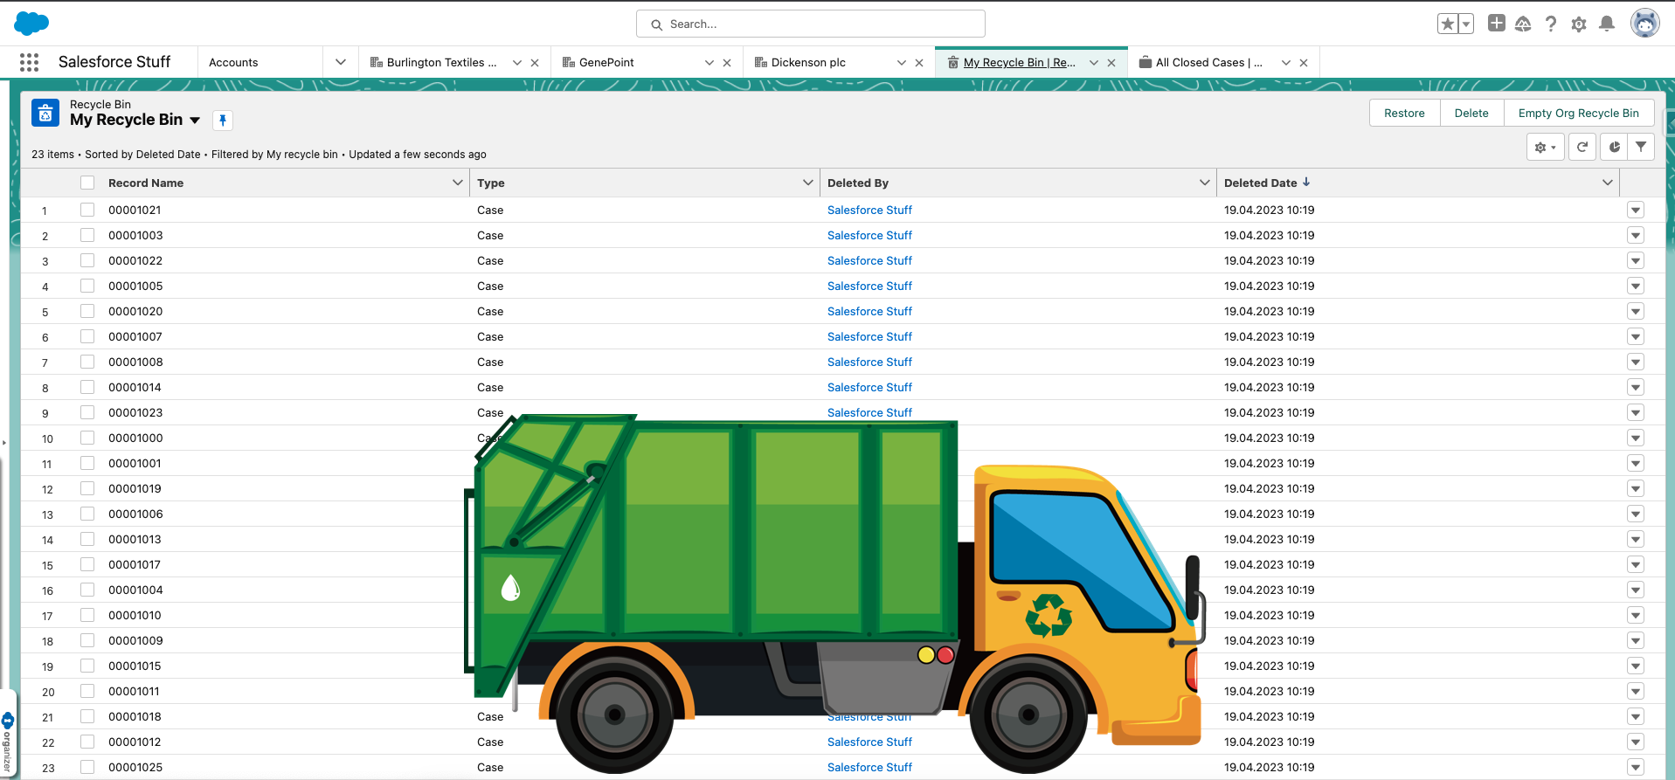Select all records checkbox in header
This screenshot has height=780, width=1675.
pos(87,183)
